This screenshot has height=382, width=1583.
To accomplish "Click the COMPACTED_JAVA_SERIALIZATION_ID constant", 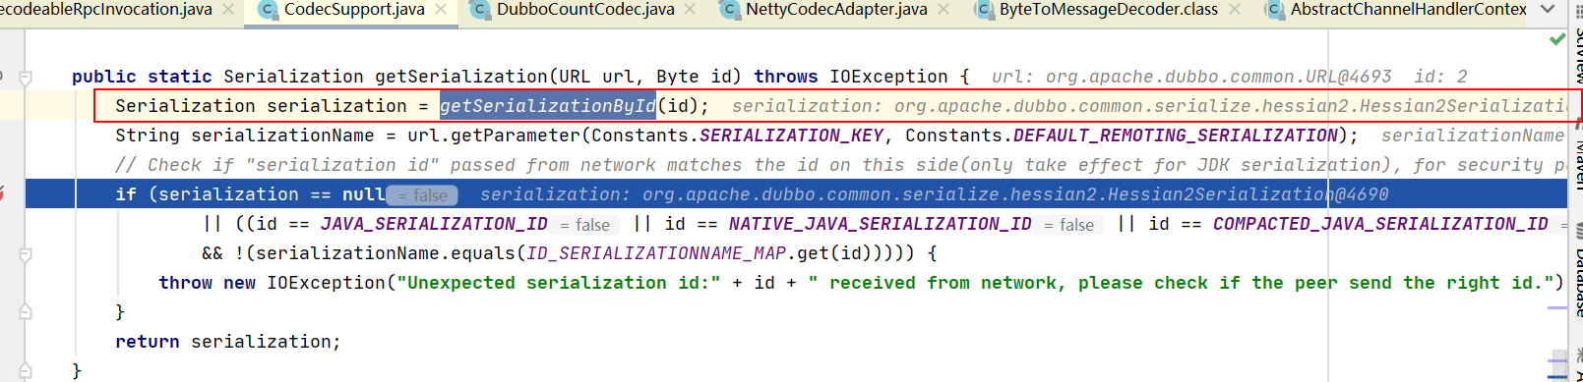I will tap(1380, 224).
